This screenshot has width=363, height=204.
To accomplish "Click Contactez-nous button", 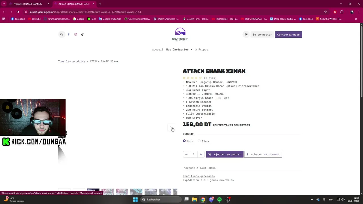I will [x=288, y=35].
